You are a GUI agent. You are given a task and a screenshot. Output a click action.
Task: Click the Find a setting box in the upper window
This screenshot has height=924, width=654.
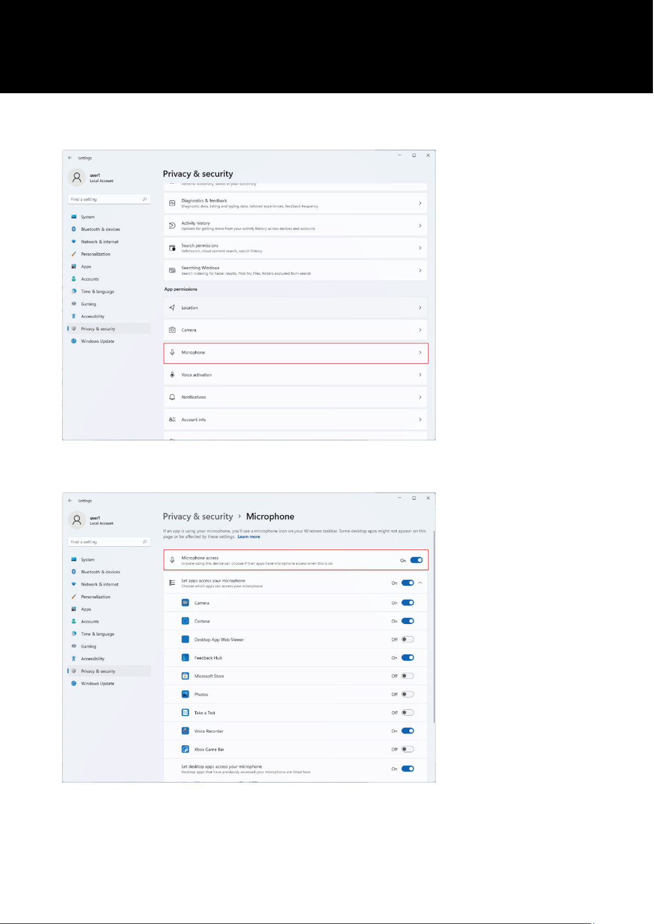point(109,199)
